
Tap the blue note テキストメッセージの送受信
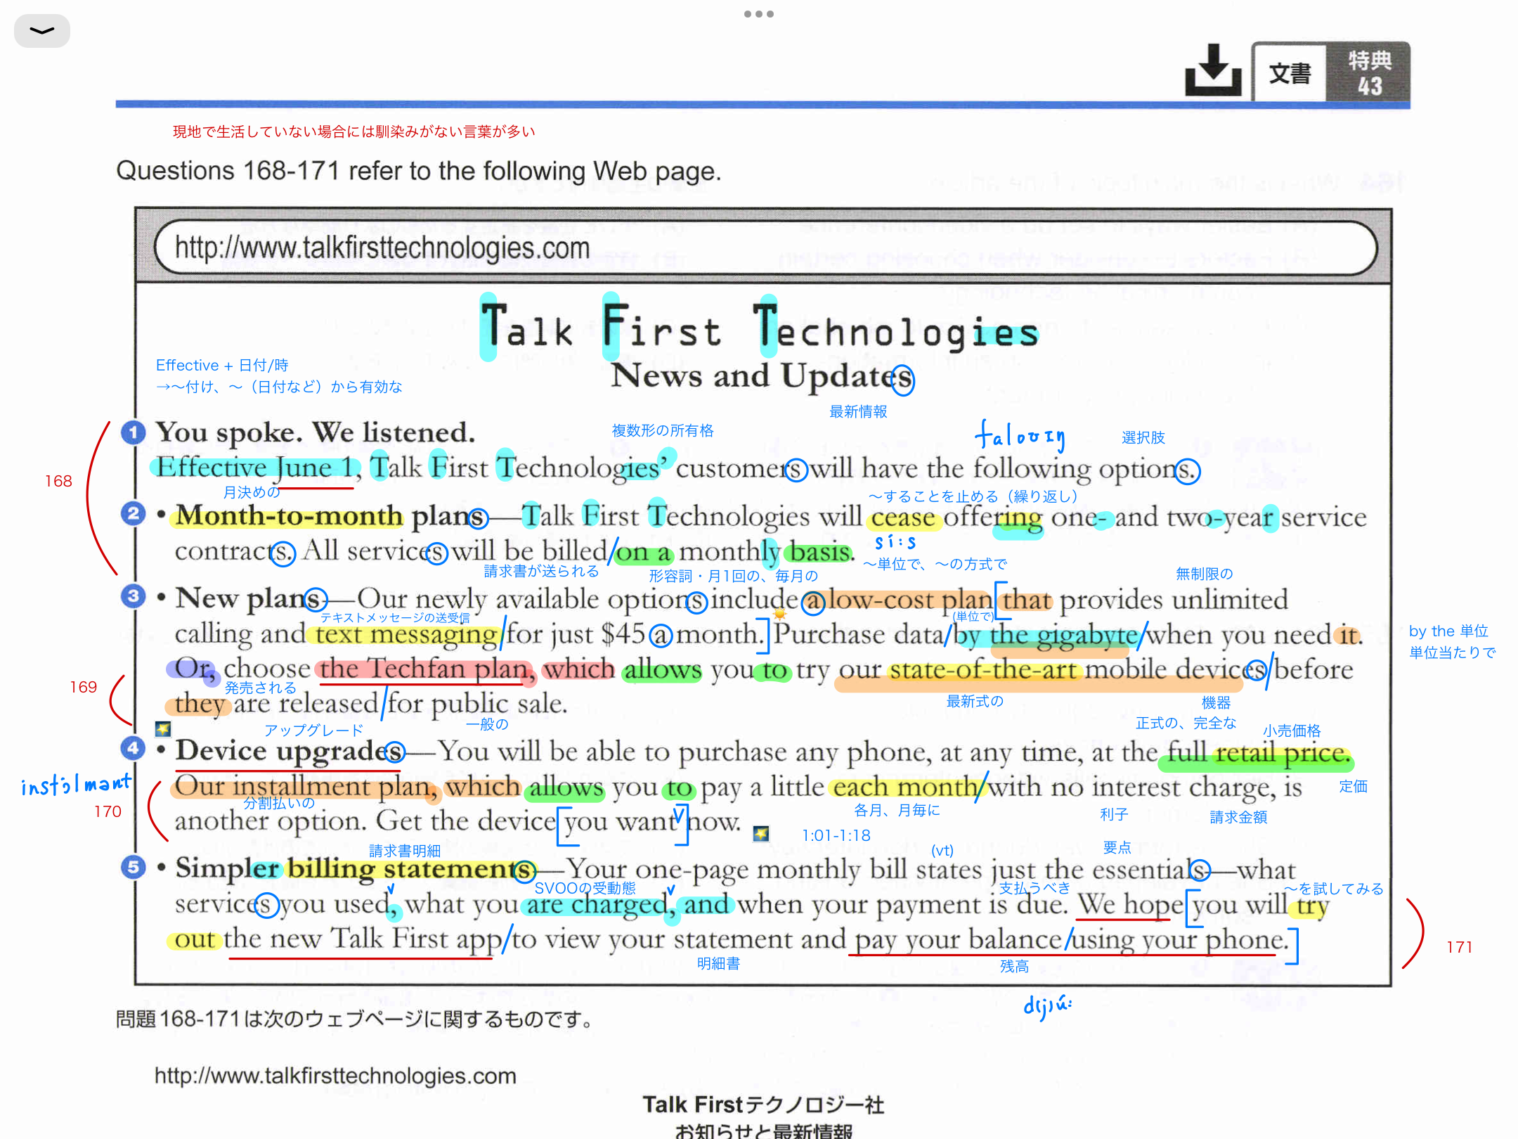[x=395, y=617]
